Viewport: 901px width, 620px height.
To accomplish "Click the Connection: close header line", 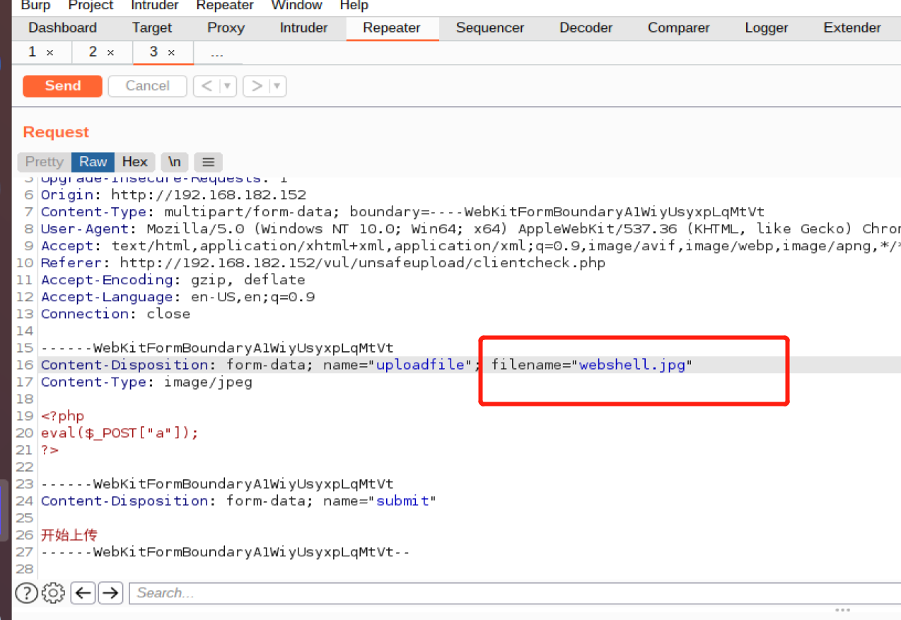I will pos(115,314).
